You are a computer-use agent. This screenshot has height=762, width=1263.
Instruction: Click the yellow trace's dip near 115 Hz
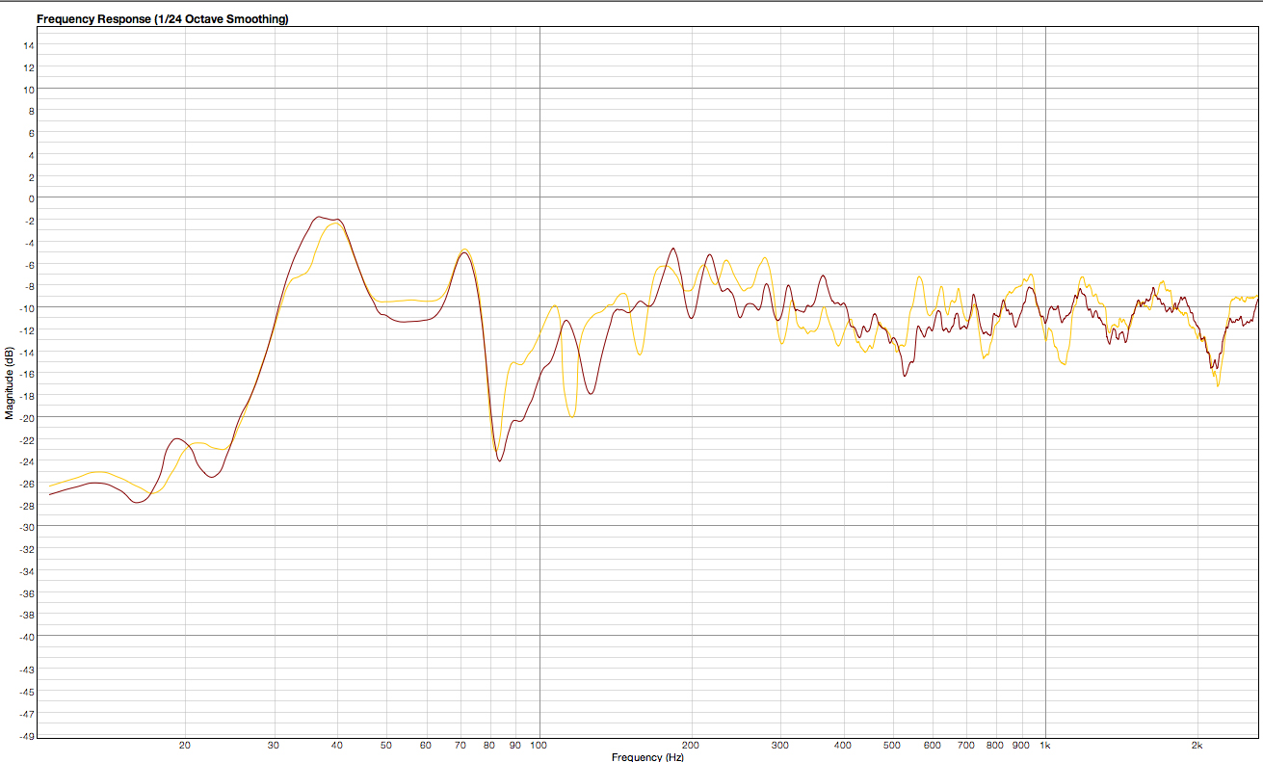click(x=571, y=416)
